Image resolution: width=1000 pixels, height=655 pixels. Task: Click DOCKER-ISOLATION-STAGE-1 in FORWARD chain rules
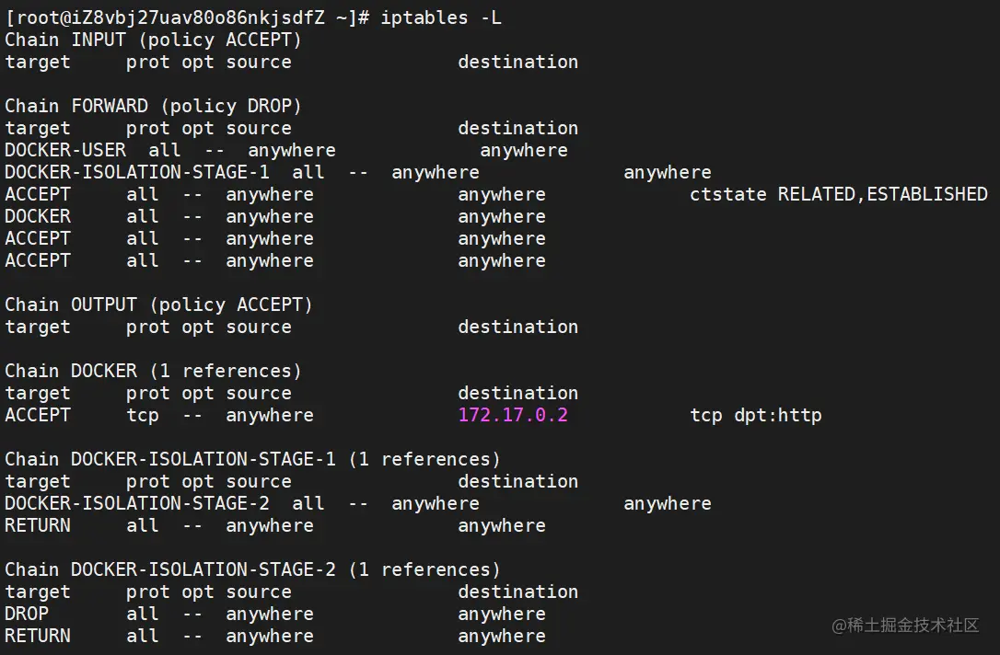pyautogui.click(x=137, y=172)
